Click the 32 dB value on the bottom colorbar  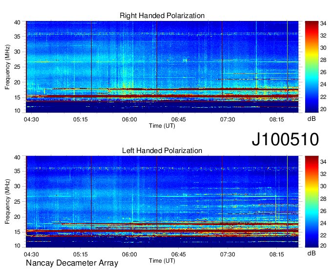point(323,174)
